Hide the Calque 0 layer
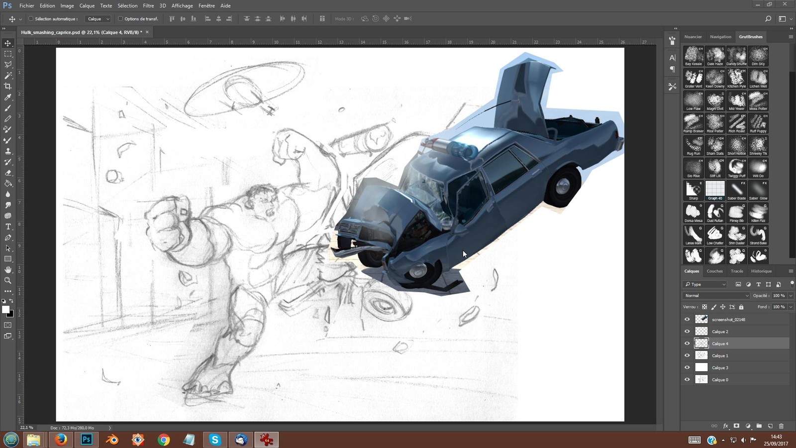 coord(687,379)
